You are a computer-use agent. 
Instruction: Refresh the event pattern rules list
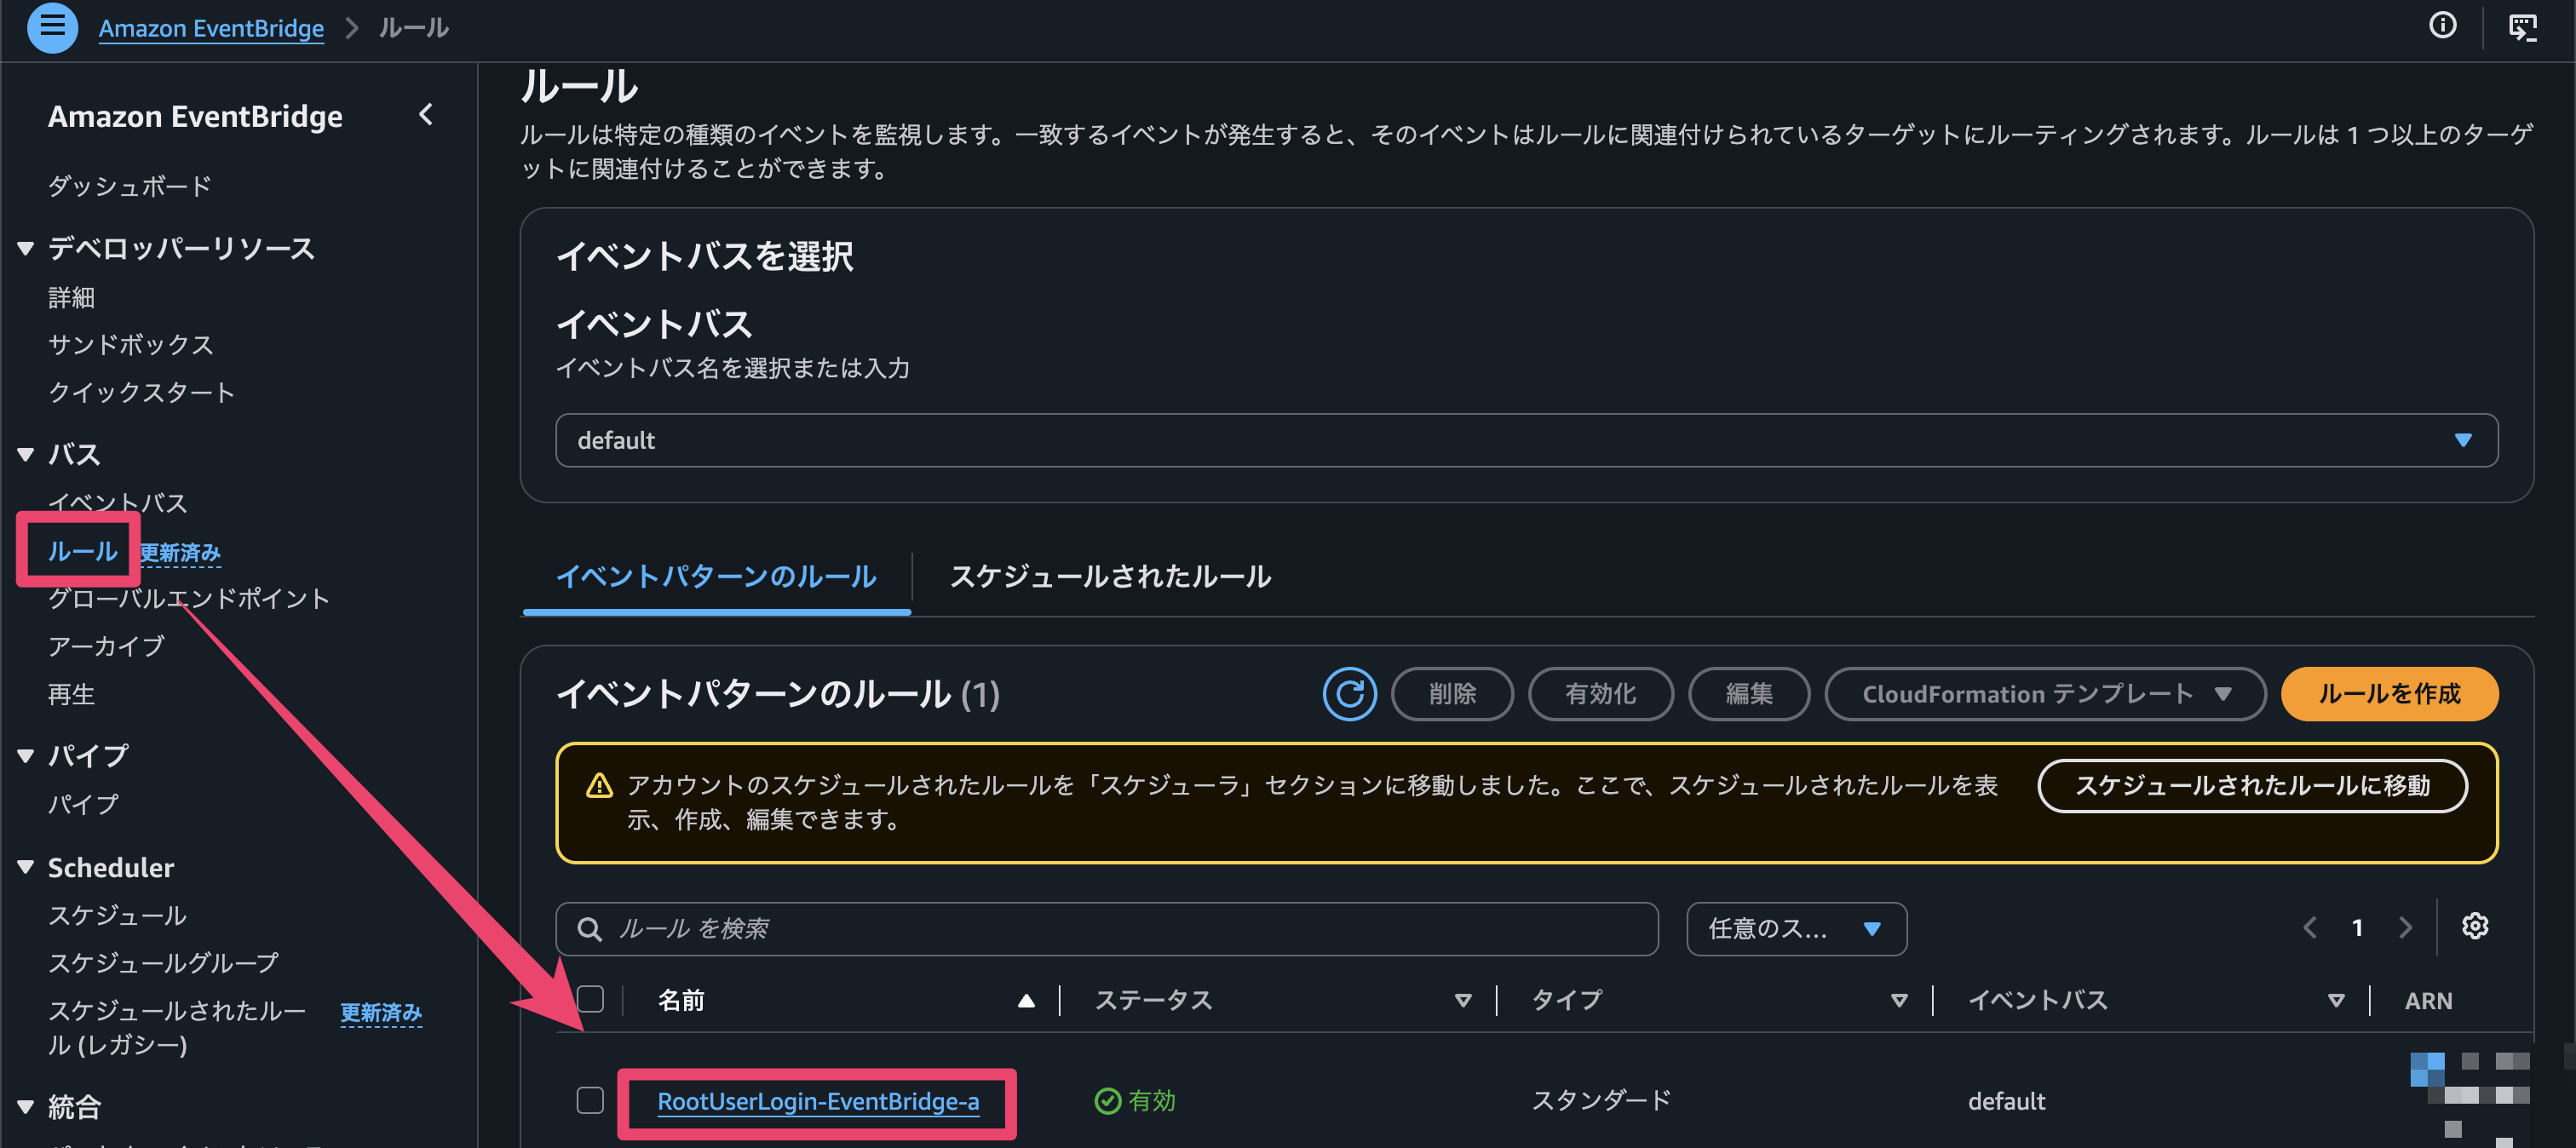click(x=1349, y=694)
